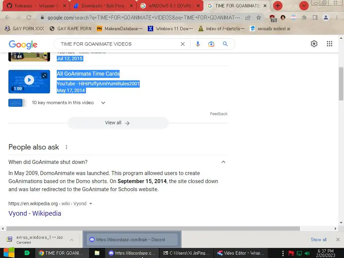Click the View all videos button
Image resolution: width=344 pixels, height=258 pixels.
[118, 123]
